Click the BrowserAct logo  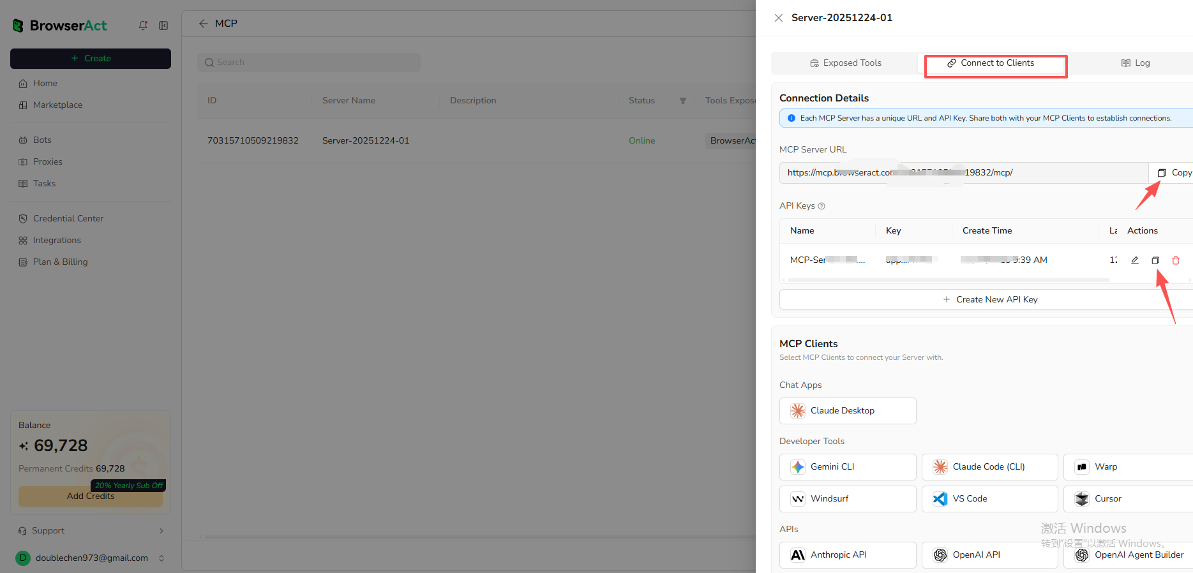[x=59, y=26]
